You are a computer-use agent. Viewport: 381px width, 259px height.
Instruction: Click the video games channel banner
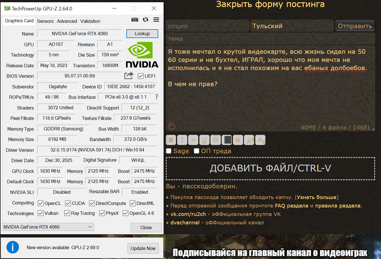click(272, 247)
